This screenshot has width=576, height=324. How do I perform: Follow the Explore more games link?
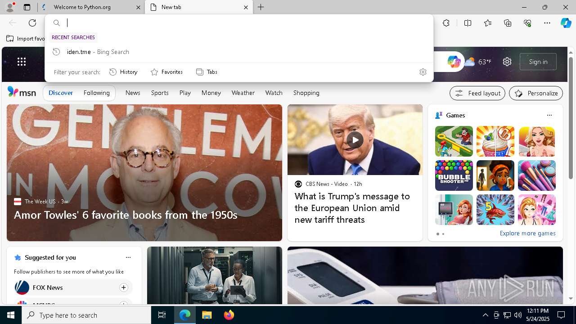[527, 233]
